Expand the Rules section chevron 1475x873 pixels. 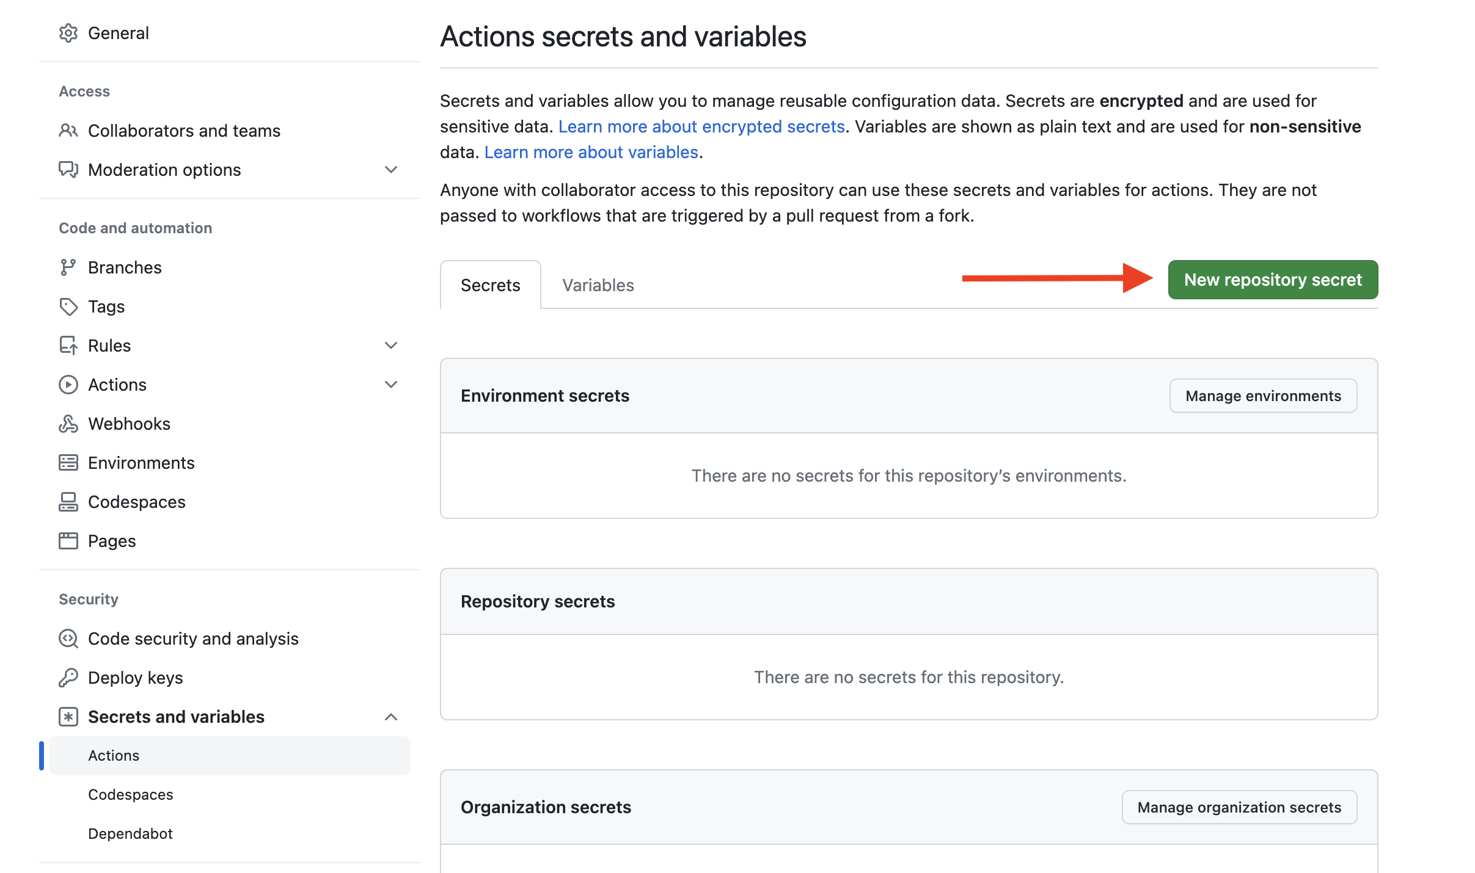coord(391,346)
